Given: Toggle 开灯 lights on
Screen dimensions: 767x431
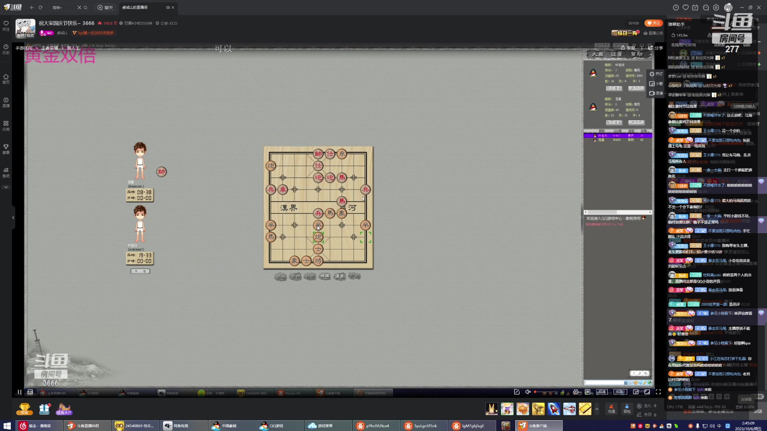Looking at the screenshot, I should [x=656, y=74].
